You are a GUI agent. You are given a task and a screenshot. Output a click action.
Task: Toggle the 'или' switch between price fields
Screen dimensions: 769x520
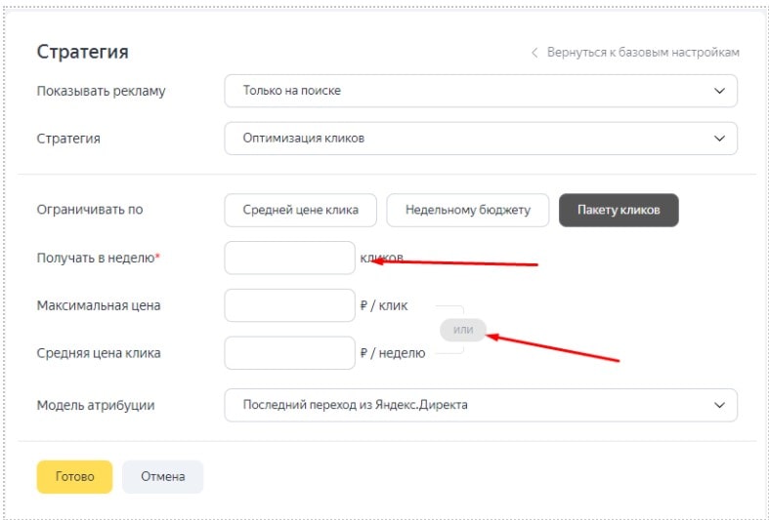[463, 330]
